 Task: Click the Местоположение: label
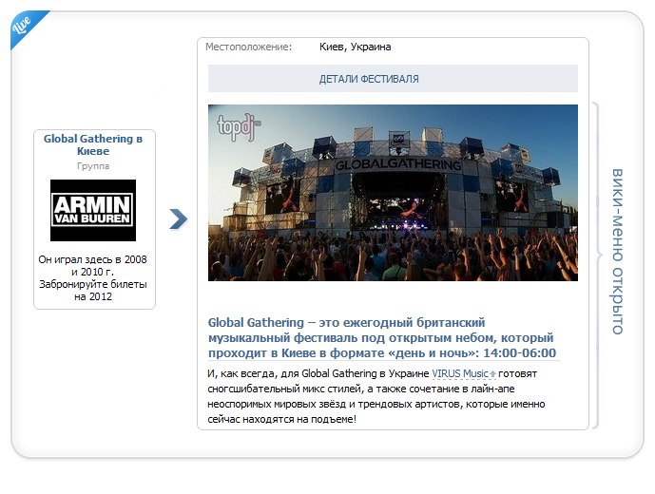248,47
